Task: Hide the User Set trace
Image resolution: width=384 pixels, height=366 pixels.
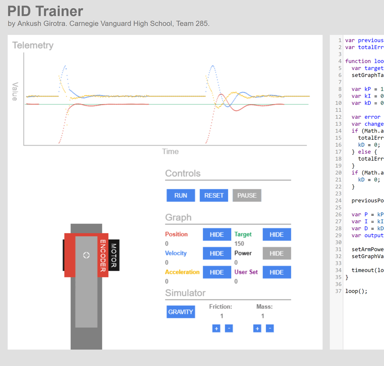Action: coord(277,272)
